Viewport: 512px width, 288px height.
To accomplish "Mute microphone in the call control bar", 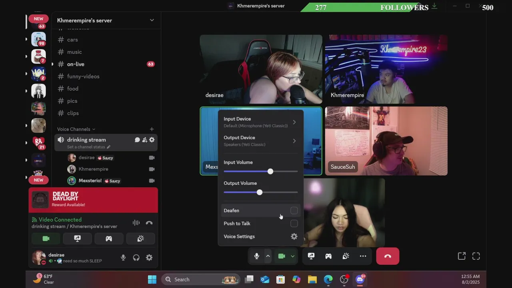I will click(x=257, y=256).
